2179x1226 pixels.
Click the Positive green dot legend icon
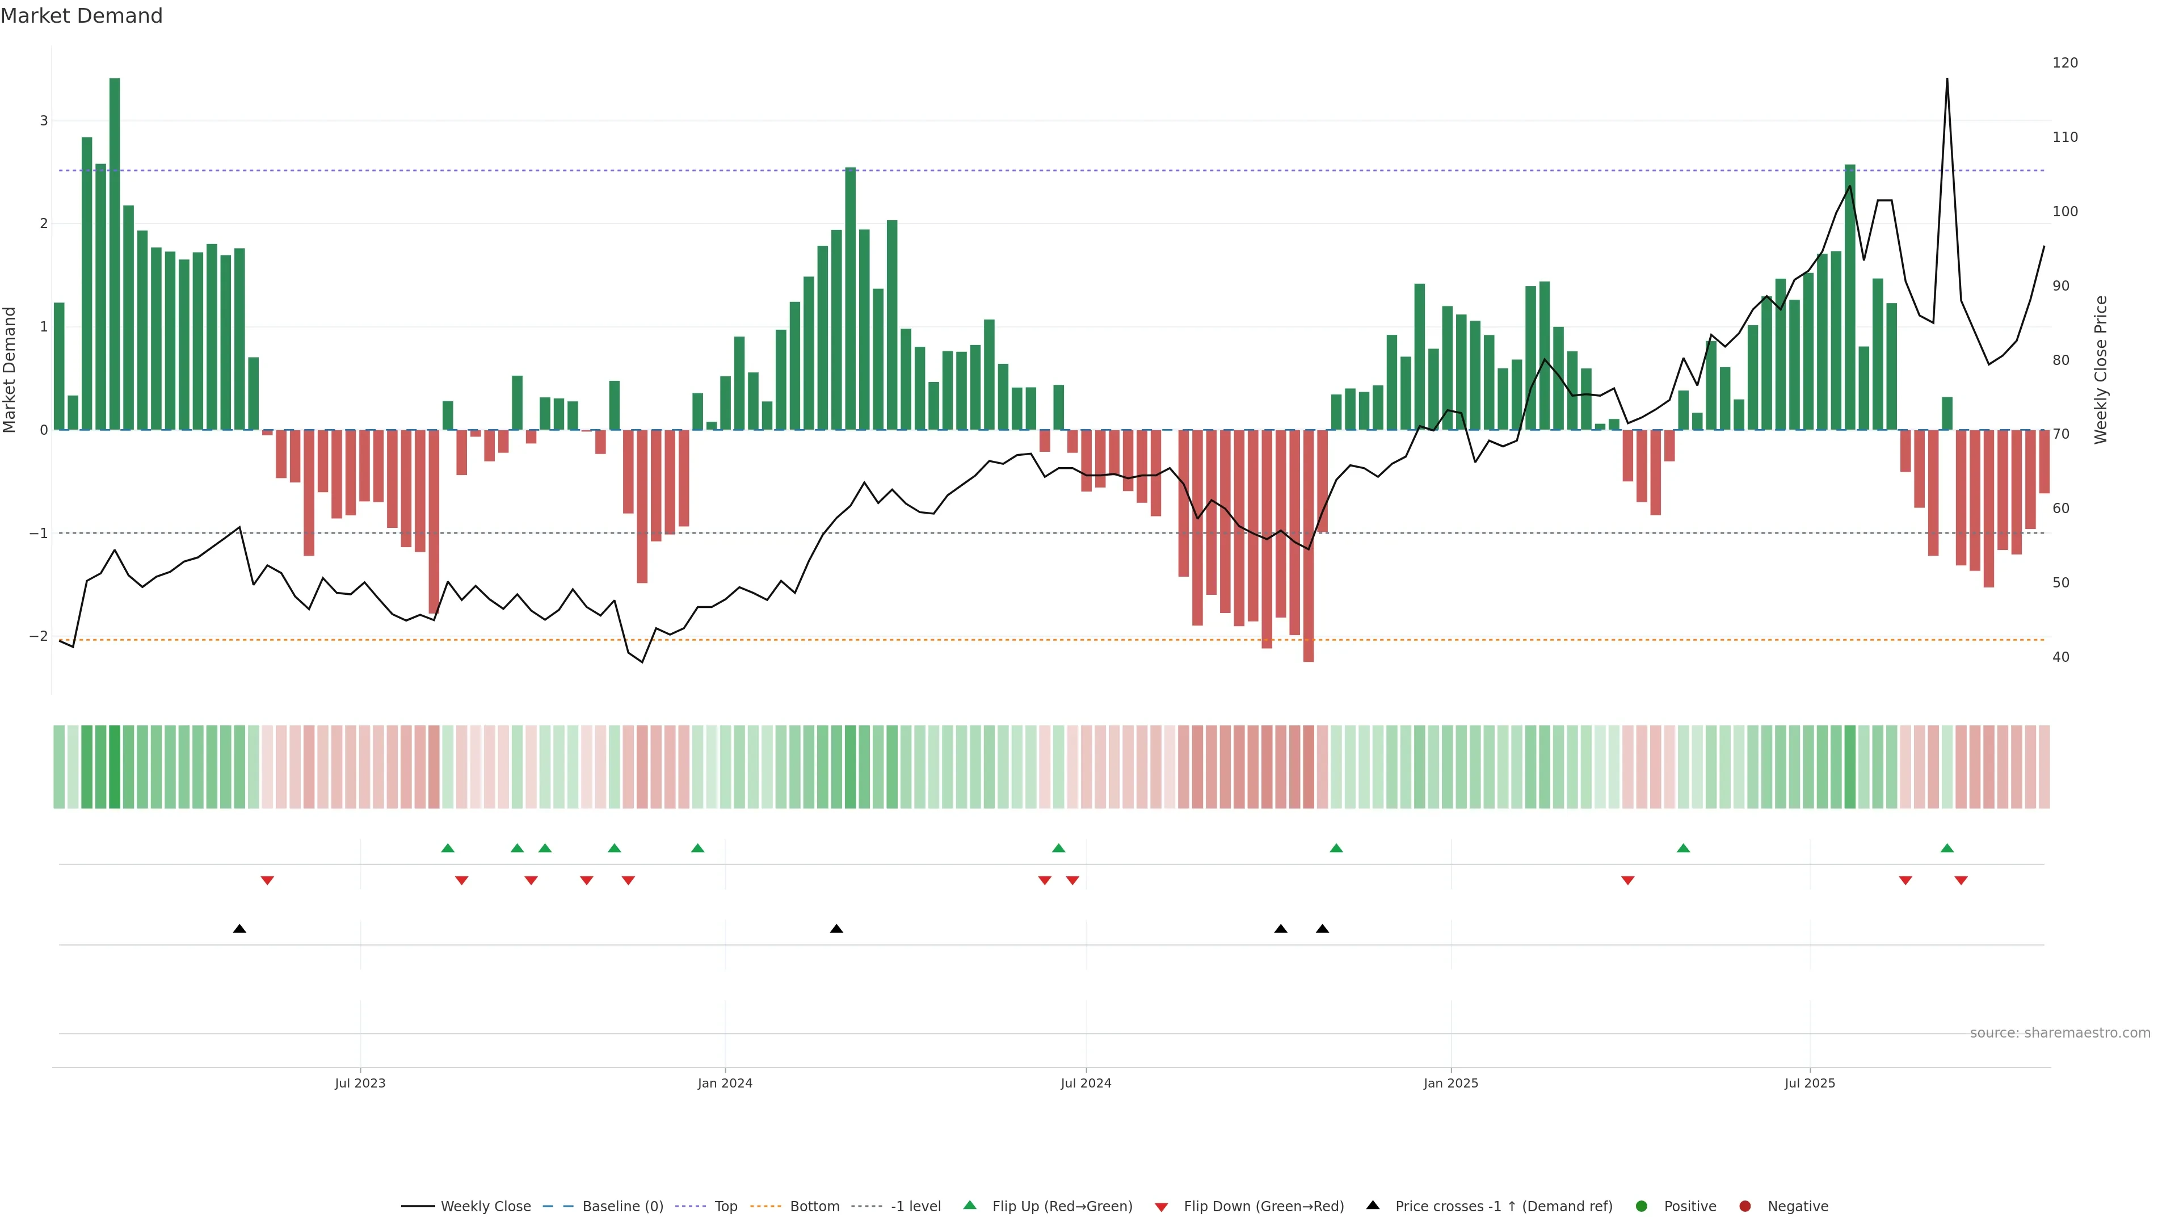point(1642,1207)
